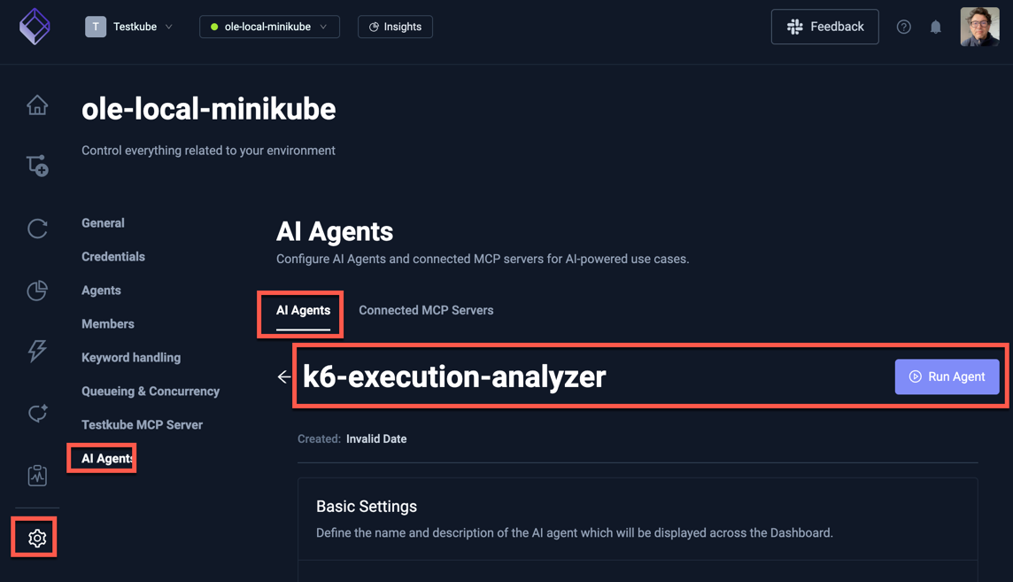The width and height of the screenshot is (1013, 582).
Task: Switch to the Connected MCP Servers tab
Action: click(x=426, y=310)
